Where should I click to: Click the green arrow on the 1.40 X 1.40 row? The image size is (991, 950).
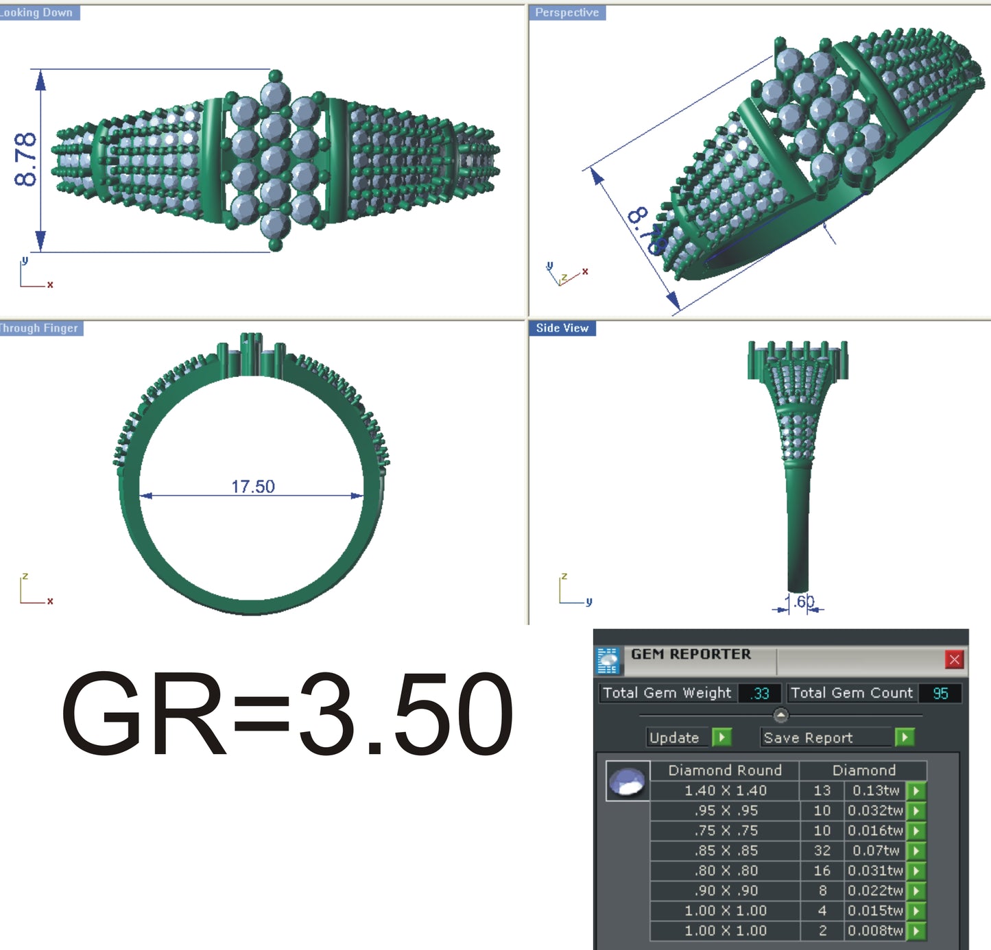tap(918, 790)
